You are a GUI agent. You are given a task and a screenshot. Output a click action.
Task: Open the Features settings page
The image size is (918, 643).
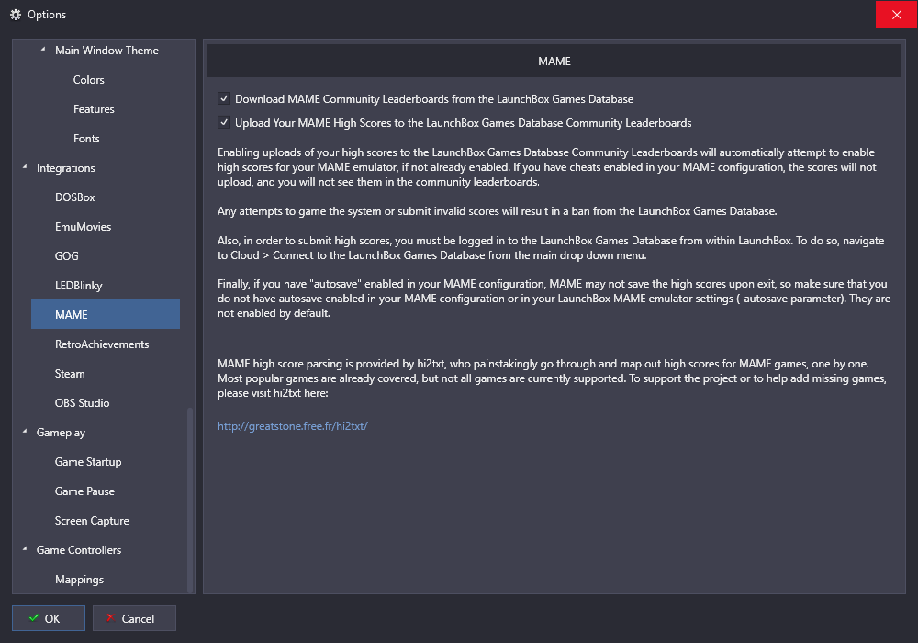94,109
